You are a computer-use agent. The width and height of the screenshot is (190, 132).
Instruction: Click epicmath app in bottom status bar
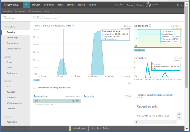coord(79,128)
